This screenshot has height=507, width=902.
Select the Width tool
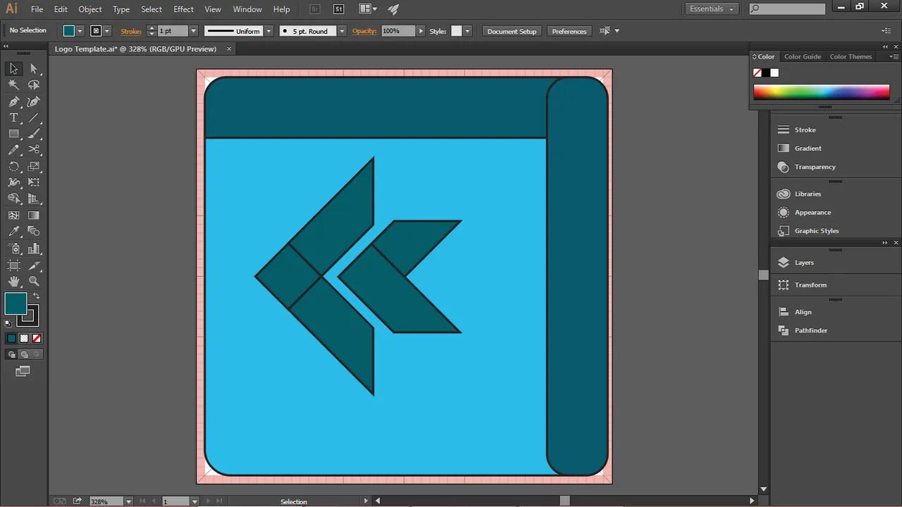point(13,182)
